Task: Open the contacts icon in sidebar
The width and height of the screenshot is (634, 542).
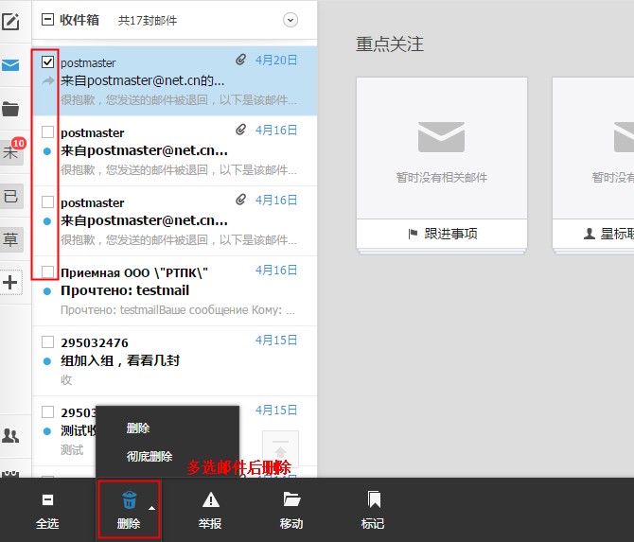Action: (x=10, y=435)
